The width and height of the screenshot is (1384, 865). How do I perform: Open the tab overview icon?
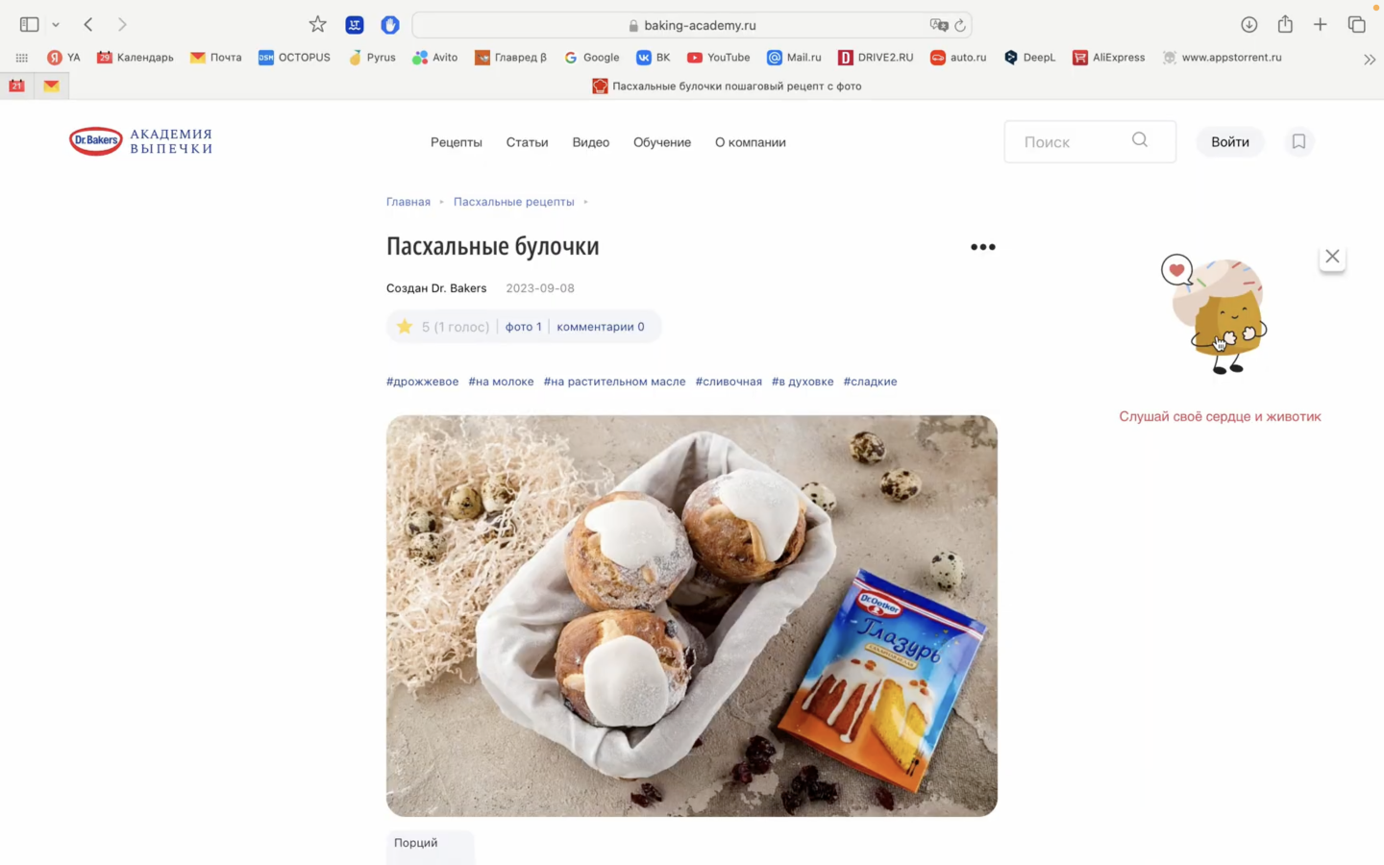coord(1356,25)
